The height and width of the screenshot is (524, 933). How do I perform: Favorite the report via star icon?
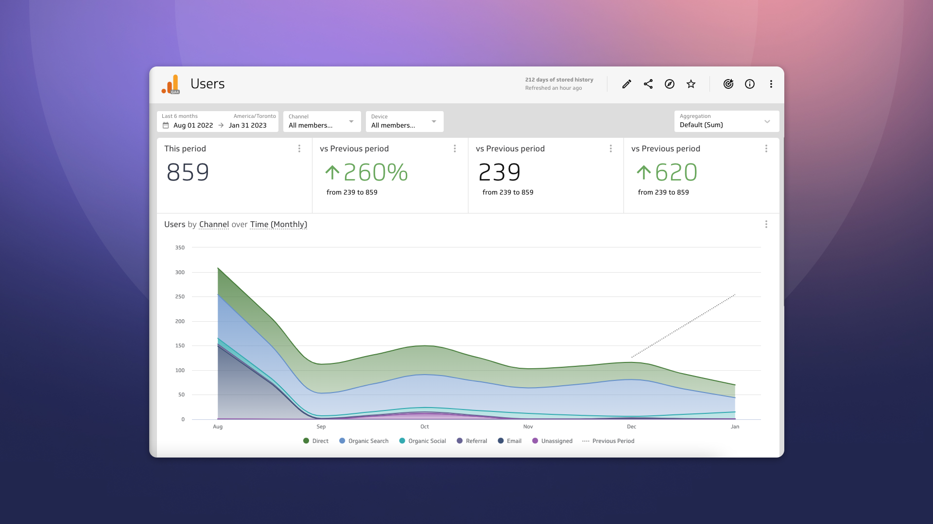(x=691, y=83)
